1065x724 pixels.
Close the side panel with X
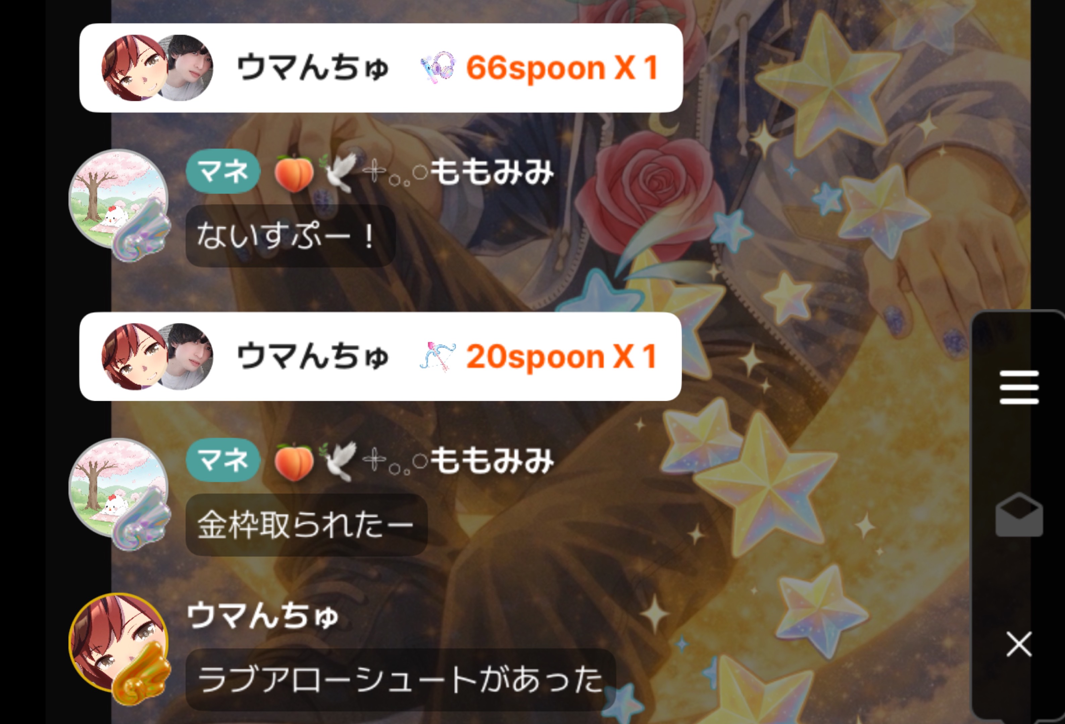(1019, 644)
